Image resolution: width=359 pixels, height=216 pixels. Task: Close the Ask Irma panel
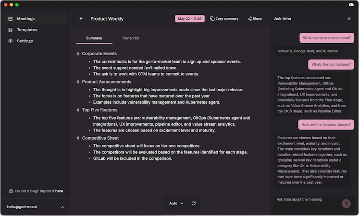pos(349,19)
